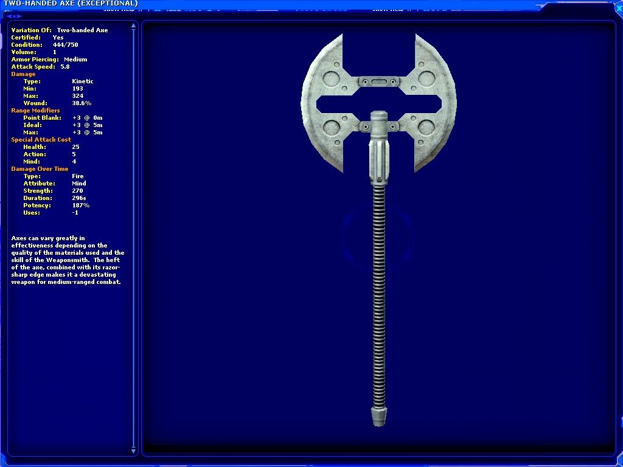
Task: Click Damage Min value 193
Action: 77,89
